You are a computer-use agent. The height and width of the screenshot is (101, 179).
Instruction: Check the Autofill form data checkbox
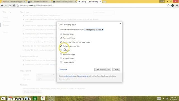pos(61,54)
